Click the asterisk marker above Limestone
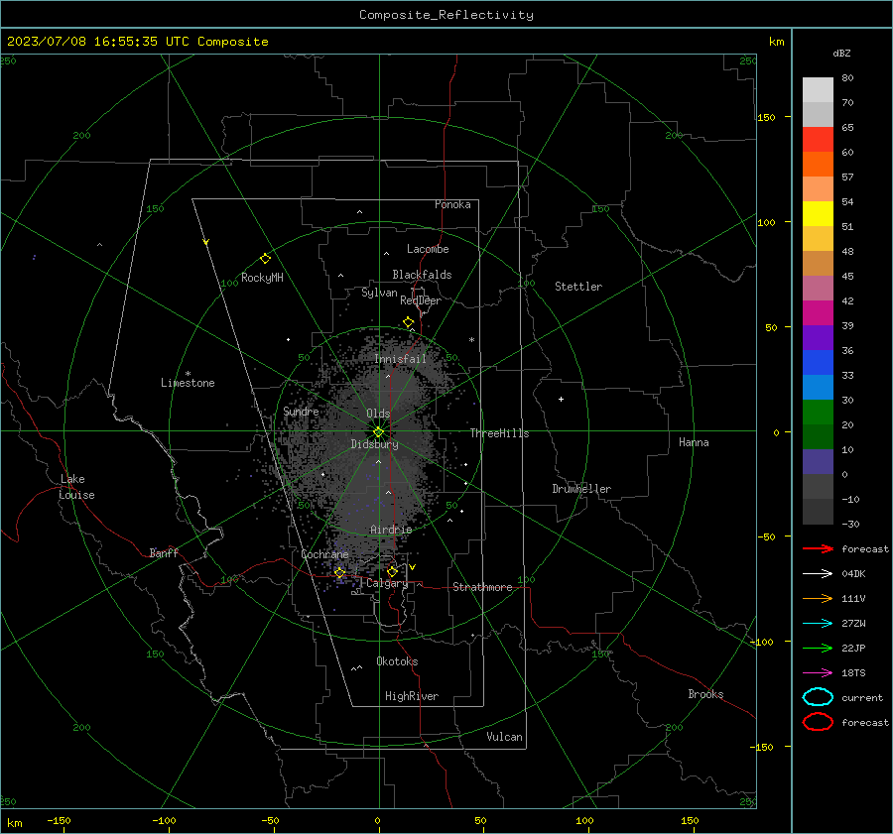The image size is (893, 834). pos(188,374)
